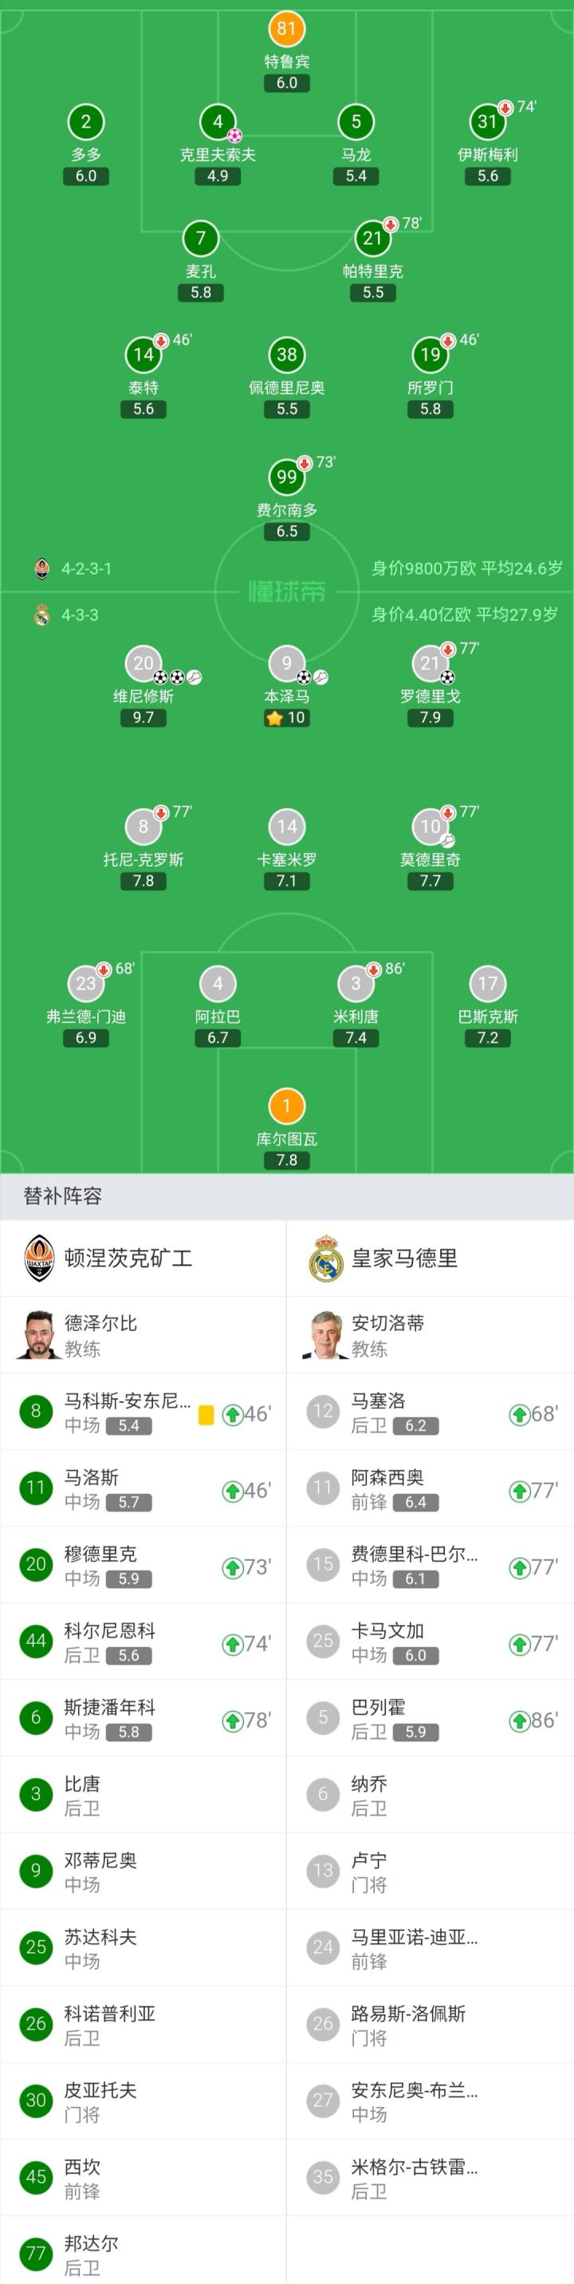Tap Vinicius's 9.7 rating badge
This screenshot has width=574, height=2284.
143,717
